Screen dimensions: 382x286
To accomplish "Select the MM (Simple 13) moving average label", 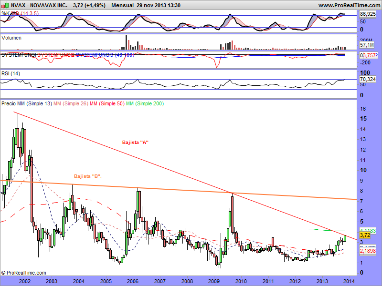I will click(35, 103).
